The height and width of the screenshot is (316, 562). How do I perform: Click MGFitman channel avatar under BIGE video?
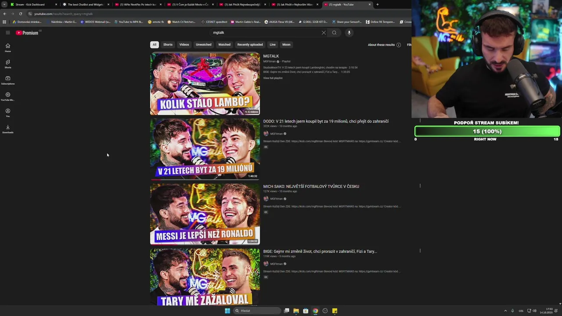[x=266, y=264]
